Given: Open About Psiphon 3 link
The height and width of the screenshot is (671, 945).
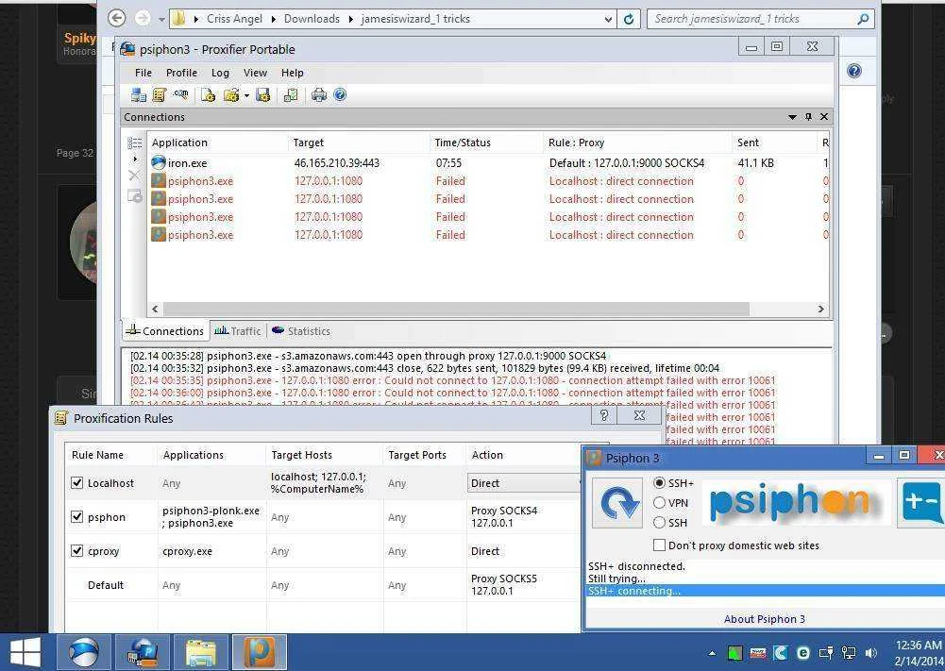Looking at the screenshot, I should (764, 618).
